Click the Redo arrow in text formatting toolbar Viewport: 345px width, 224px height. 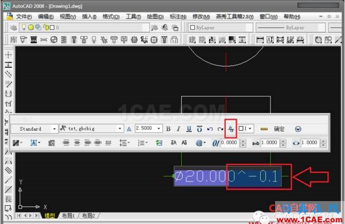coord(220,129)
